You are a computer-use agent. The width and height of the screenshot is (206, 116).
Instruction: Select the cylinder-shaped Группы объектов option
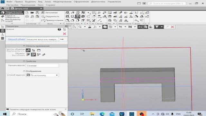click(x=39, y=50)
